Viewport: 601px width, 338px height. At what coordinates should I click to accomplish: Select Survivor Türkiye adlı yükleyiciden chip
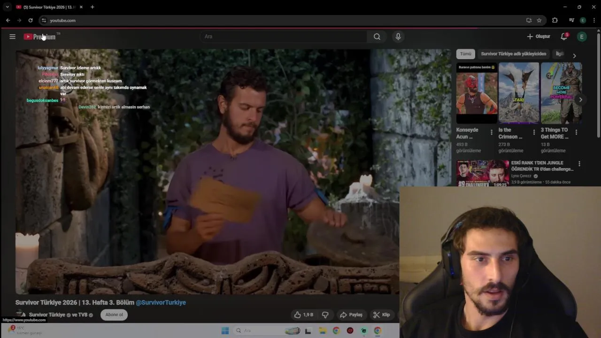pyautogui.click(x=514, y=54)
